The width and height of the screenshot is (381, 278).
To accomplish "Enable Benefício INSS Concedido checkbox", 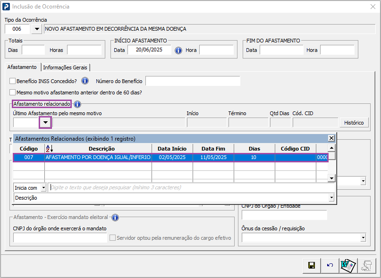I will pos(13,81).
